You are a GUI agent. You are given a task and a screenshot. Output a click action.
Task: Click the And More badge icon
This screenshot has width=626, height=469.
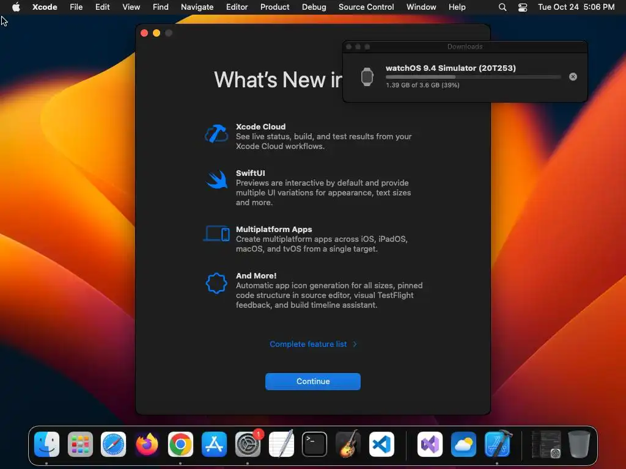(216, 283)
